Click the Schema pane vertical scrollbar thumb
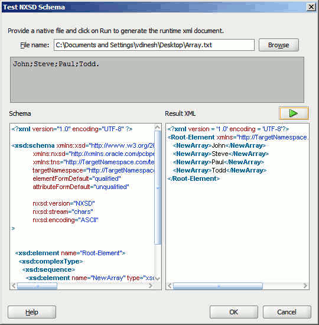 (158, 187)
